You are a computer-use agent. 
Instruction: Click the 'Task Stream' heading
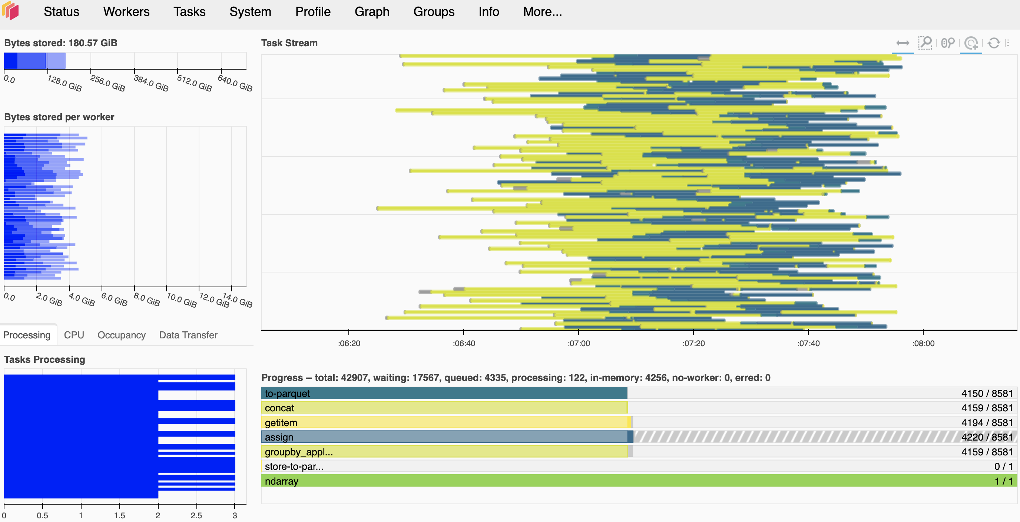tap(289, 43)
